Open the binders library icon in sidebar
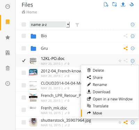This screenshot has width=139, height=130. coord(8,53)
